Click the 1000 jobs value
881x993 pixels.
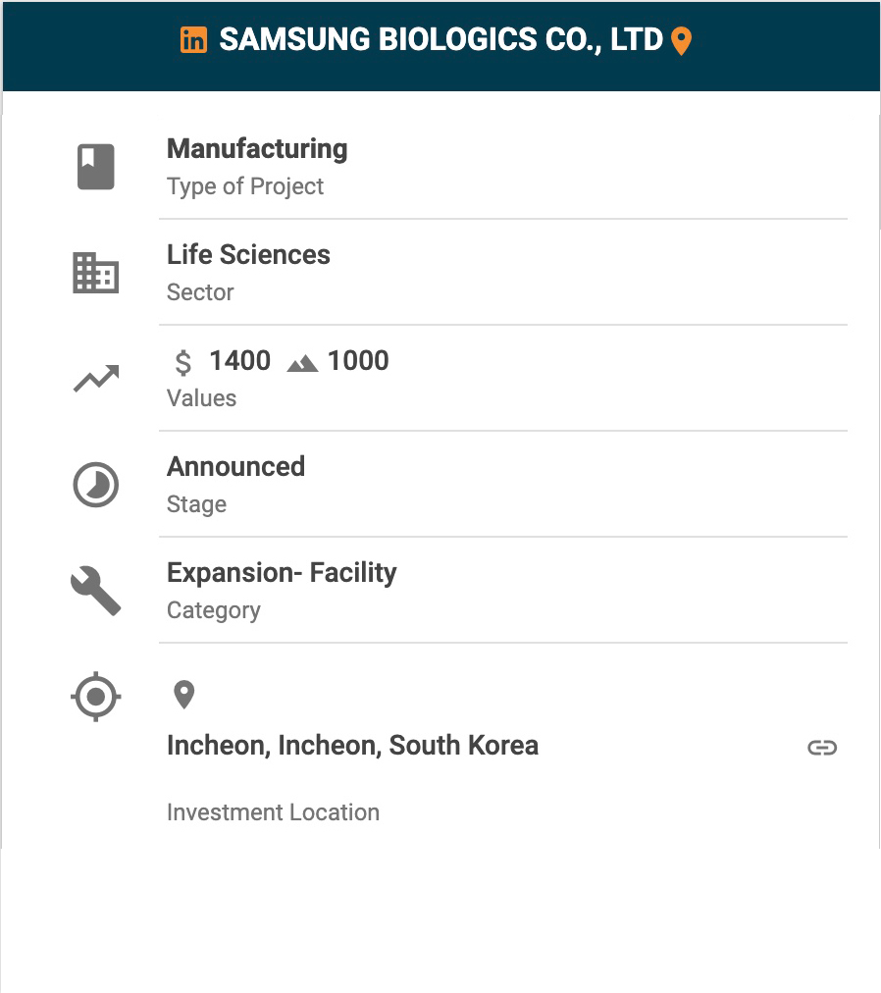tap(358, 361)
